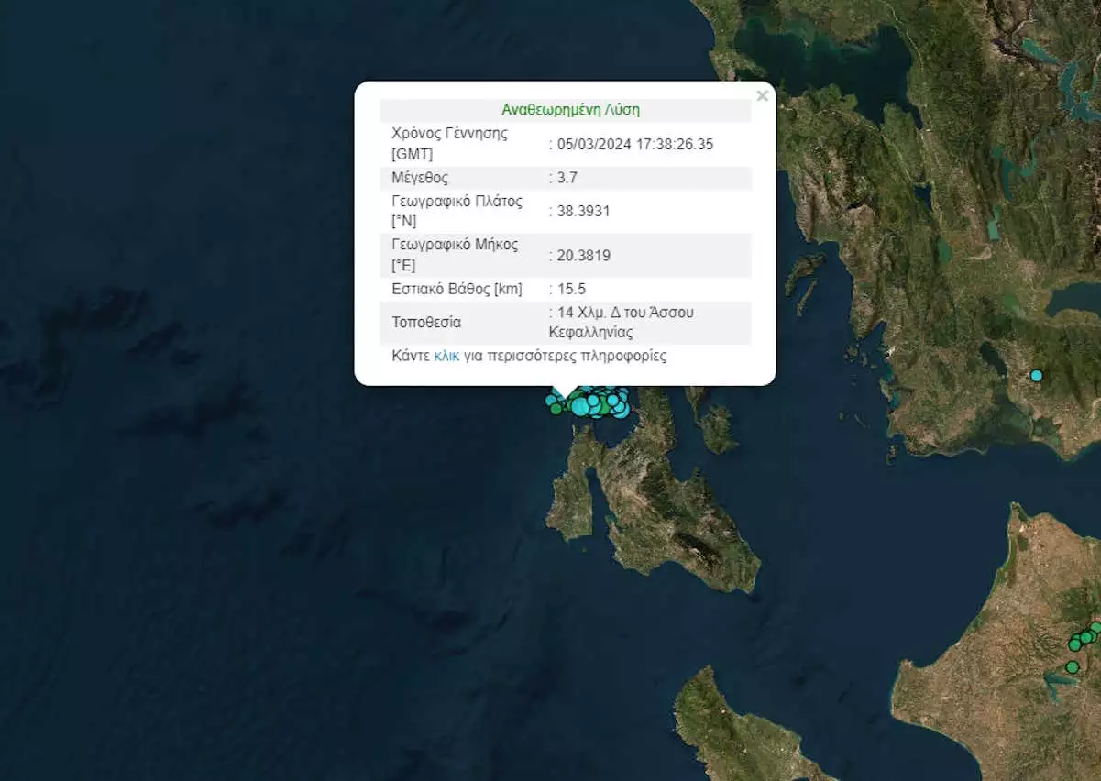Click the southernmost green marker in the Peloponnese
This screenshot has width=1101, height=781.
(1072, 666)
